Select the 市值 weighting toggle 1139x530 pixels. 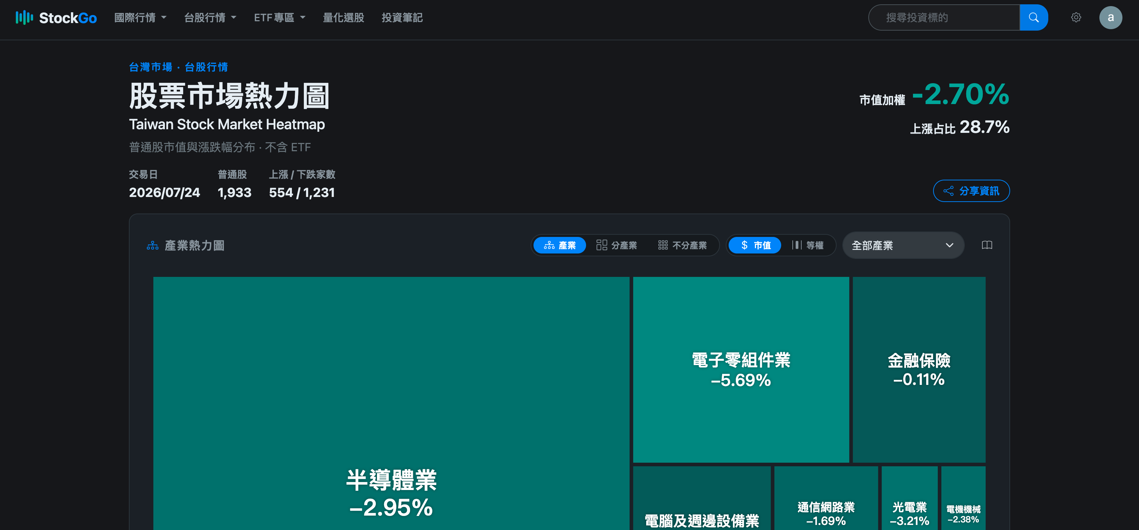(x=755, y=245)
